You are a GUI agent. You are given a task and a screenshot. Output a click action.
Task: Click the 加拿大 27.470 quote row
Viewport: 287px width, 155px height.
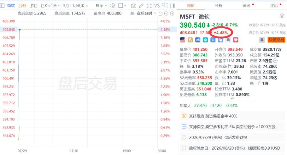(208, 106)
